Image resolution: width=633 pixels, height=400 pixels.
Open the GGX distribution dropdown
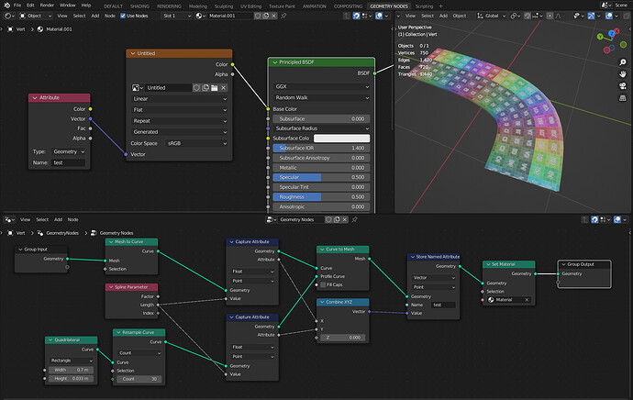(x=321, y=86)
